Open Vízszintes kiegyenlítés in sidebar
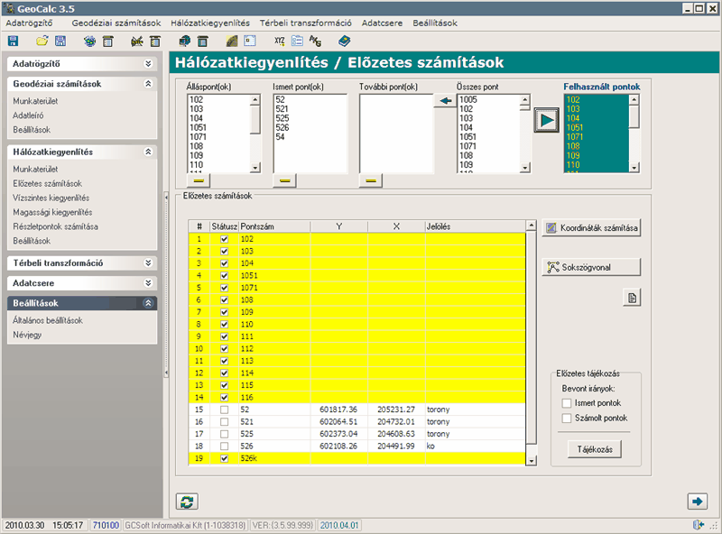This screenshot has width=722, height=534. click(51, 198)
